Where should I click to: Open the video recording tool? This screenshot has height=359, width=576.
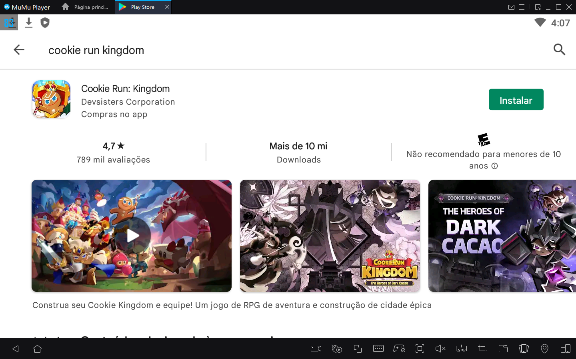(316, 349)
